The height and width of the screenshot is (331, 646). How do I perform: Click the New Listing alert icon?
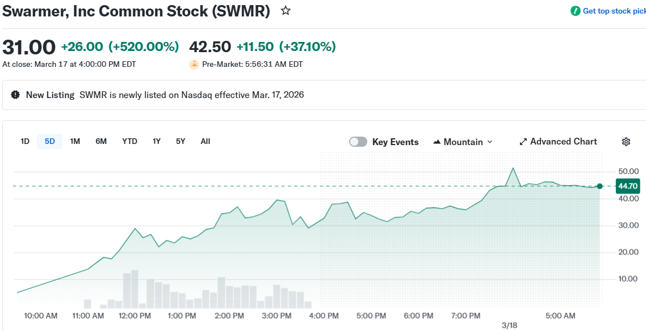tap(15, 95)
